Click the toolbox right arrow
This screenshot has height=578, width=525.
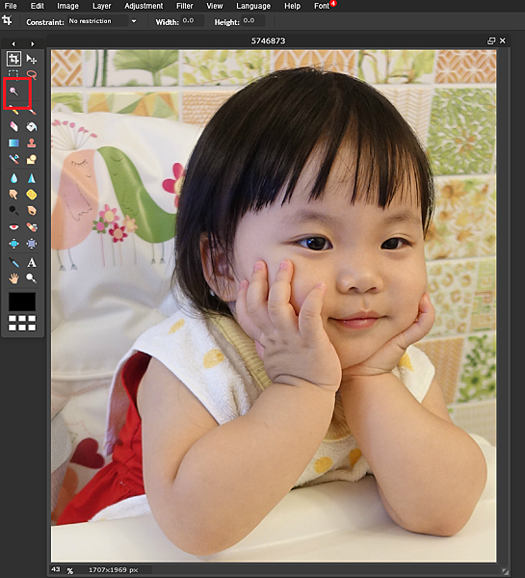click(33, 44)
